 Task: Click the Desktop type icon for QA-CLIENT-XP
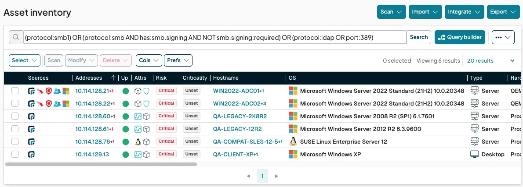pos(474,154)
